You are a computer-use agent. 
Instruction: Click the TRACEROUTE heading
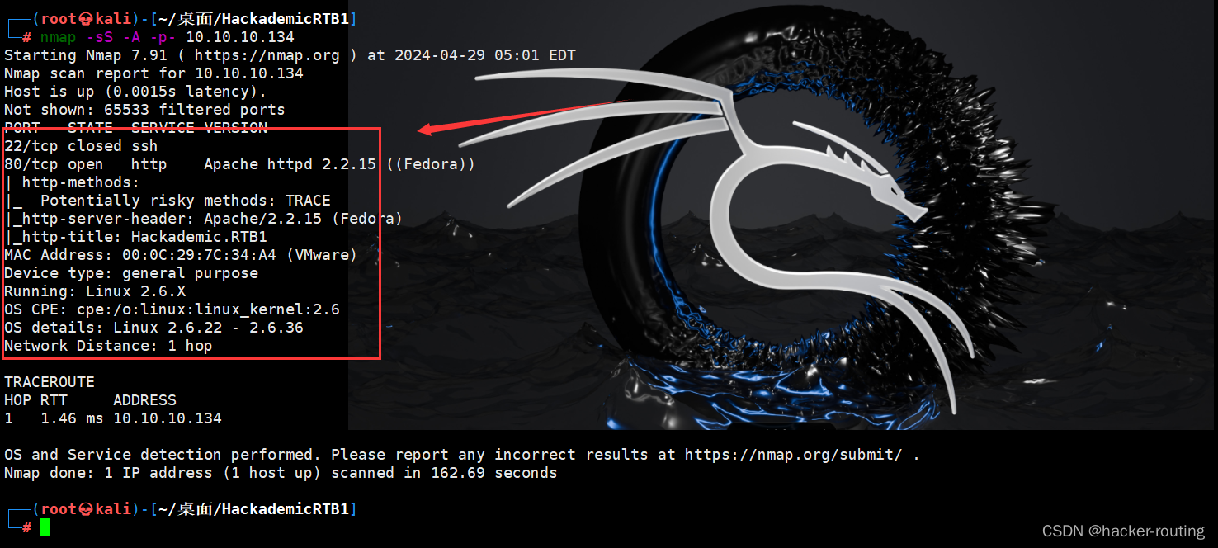coord(50,382)
